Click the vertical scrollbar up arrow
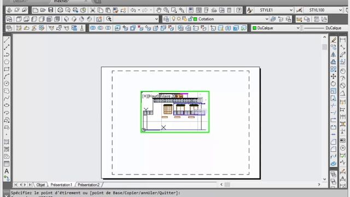The height and width of the screenshot is (197, 350). (x=324, y=37)
